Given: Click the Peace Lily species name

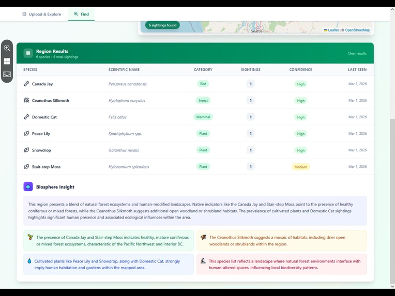Looking at the screenshot, I should coord(41,134).
